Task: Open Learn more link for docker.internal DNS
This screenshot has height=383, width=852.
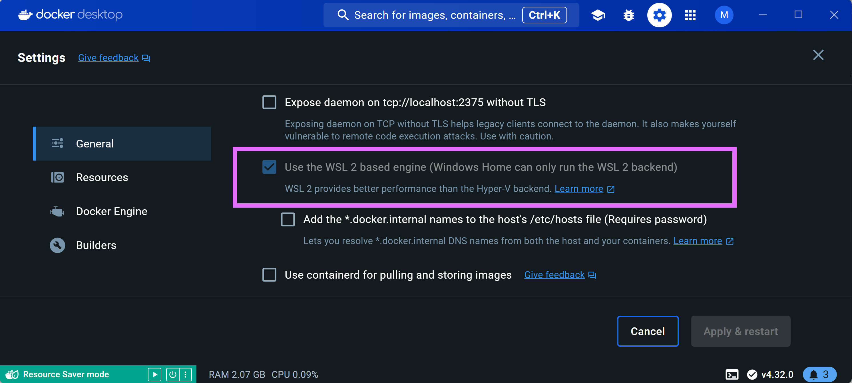Action: [698, 241]
